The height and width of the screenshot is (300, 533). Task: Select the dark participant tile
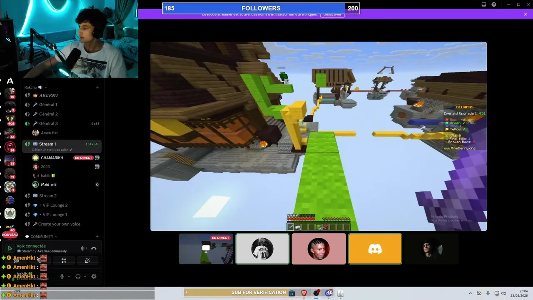(x=431, y=249)
